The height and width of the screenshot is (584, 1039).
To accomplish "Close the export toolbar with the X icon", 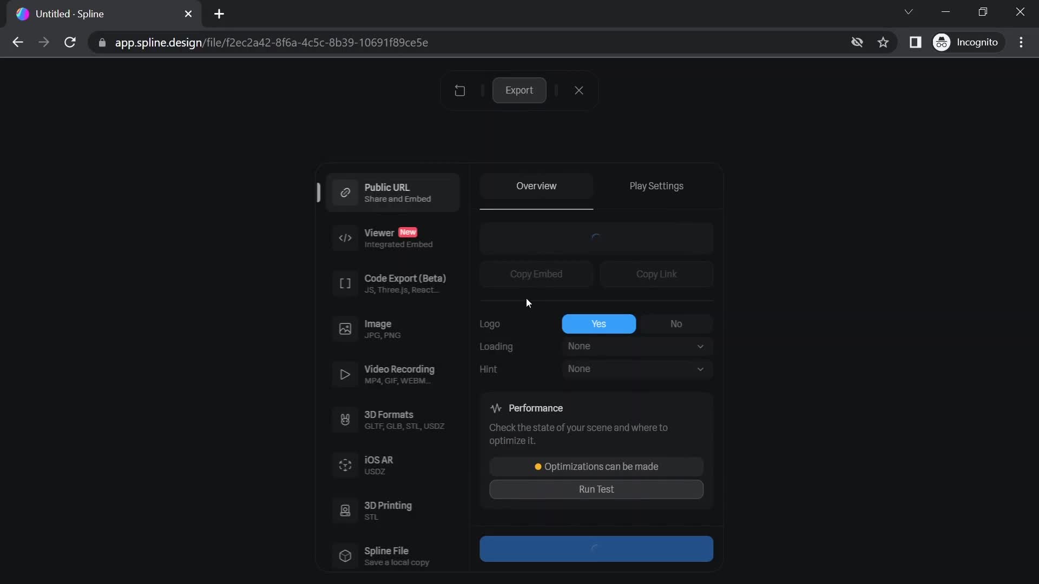I will (579, 90).
